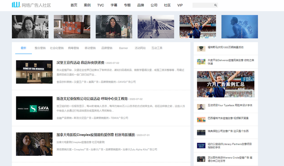Click the Wieners Circle sidebar icon
The width and height of the screenshot is (284, 166).
click(x=201, y=159)
